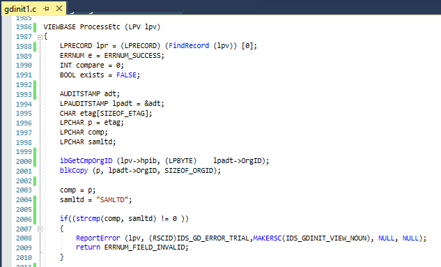
Task: Click the FALSE keyword
Action: (x=126, y=75)
